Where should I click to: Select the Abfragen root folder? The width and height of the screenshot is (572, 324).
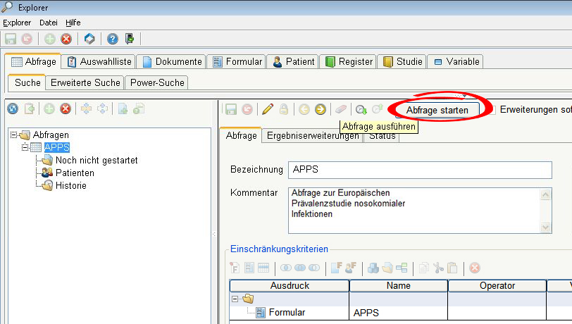click(51, 135)
